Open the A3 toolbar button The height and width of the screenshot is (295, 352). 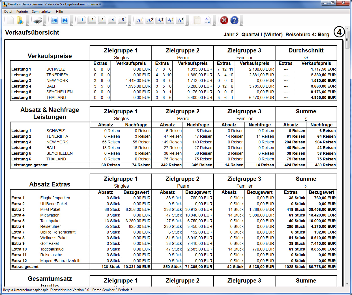pos(160,20)
